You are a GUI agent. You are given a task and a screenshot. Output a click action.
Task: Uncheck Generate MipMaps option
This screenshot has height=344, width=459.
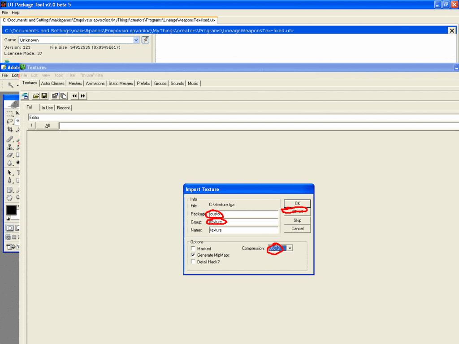tap(193, 255)
